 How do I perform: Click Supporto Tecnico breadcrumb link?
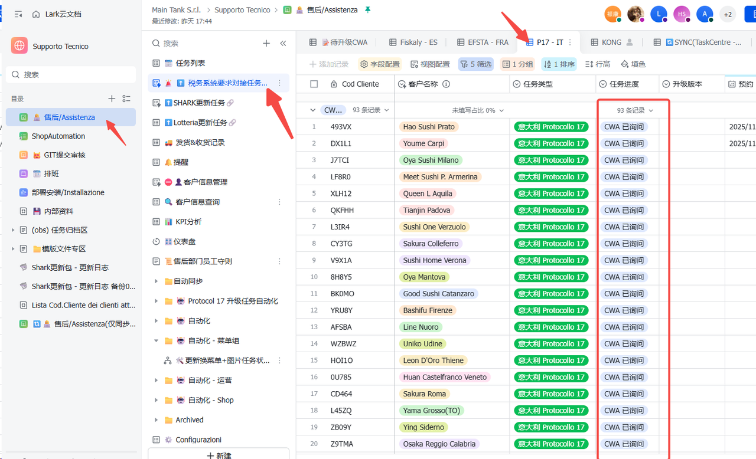pos(242,10)
